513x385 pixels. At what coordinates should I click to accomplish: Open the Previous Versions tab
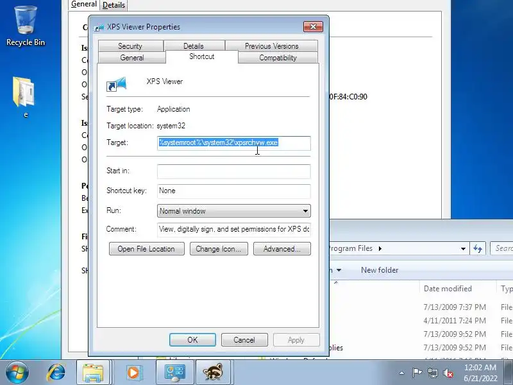(271, 46)
